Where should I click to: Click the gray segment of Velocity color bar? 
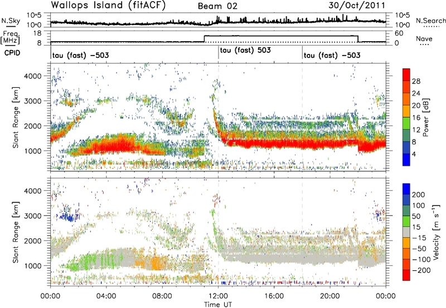click(x=406, y=232)
